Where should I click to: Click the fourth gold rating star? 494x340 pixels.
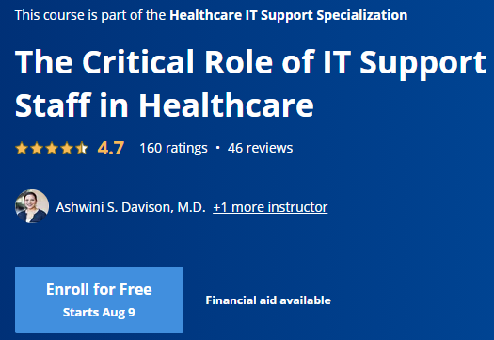67,148
